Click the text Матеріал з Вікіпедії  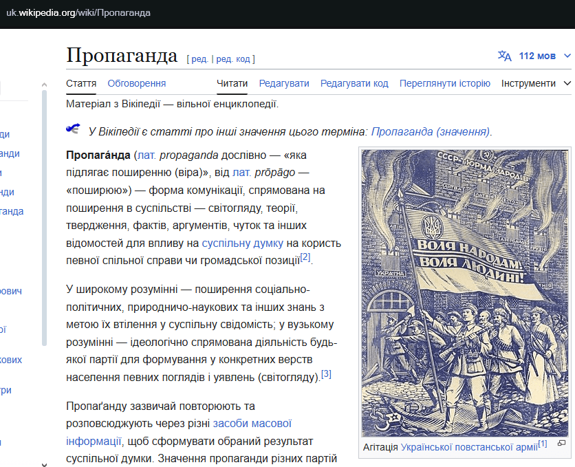[113, 104]
